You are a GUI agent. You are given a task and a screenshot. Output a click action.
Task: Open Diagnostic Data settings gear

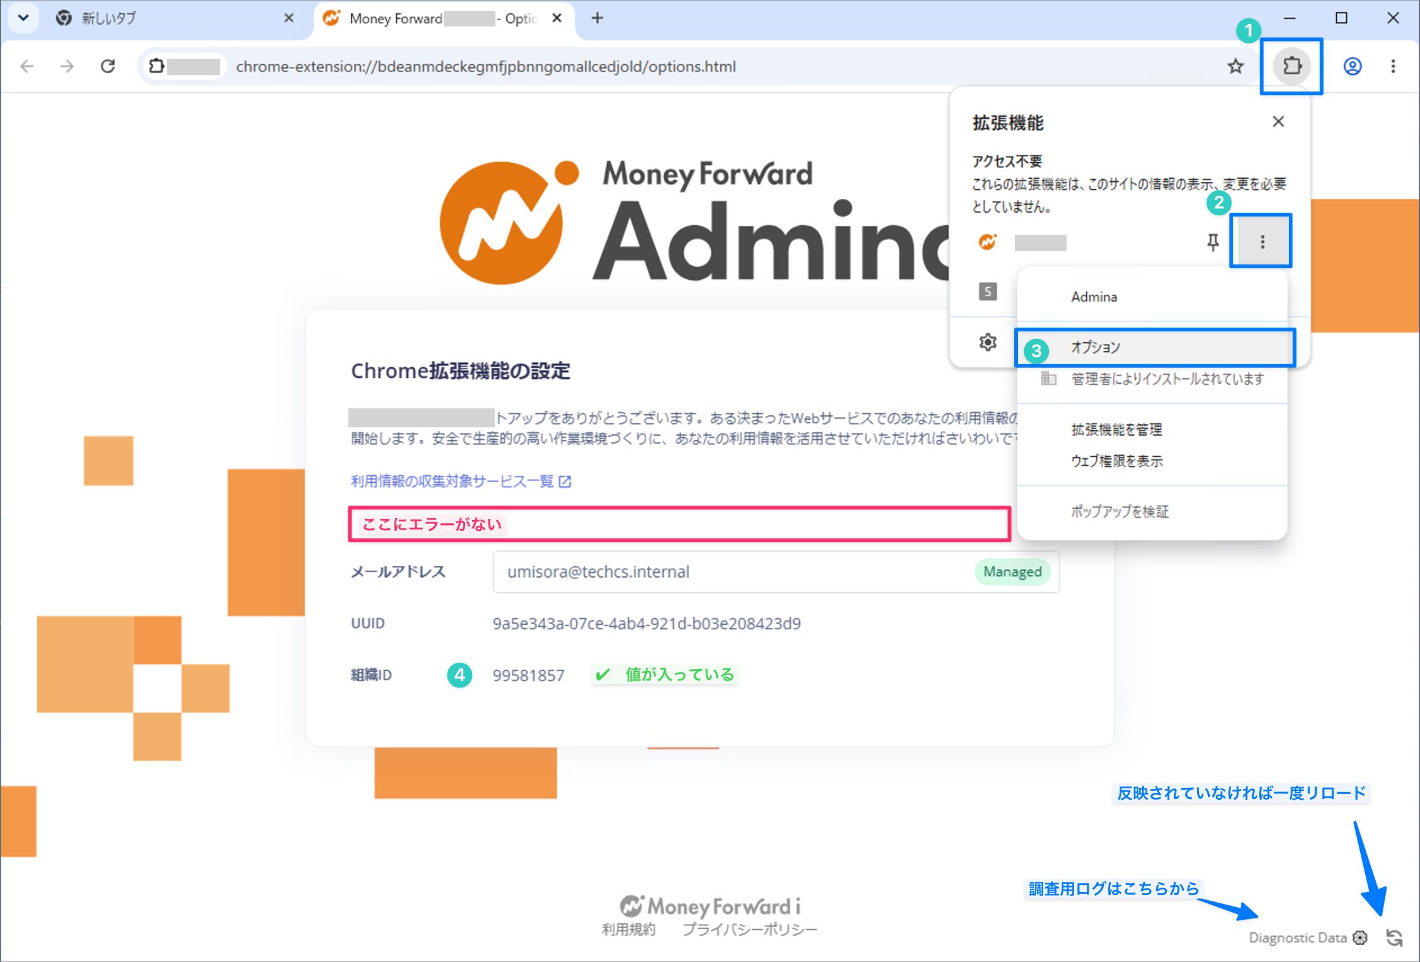[1360, 938]
